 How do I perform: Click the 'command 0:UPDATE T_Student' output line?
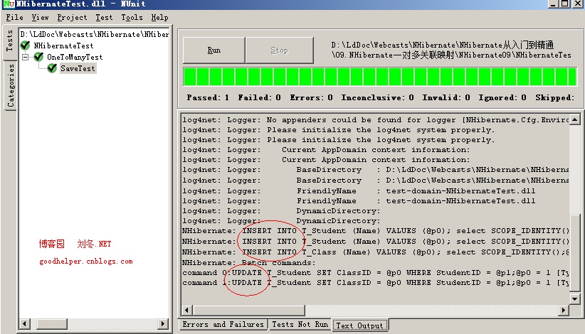375,273
